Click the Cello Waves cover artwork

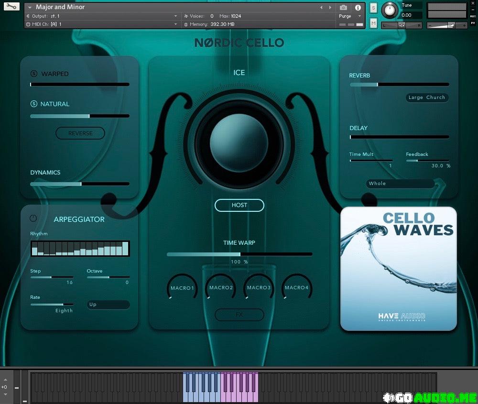pyautogui.click(x=399, y=269)
